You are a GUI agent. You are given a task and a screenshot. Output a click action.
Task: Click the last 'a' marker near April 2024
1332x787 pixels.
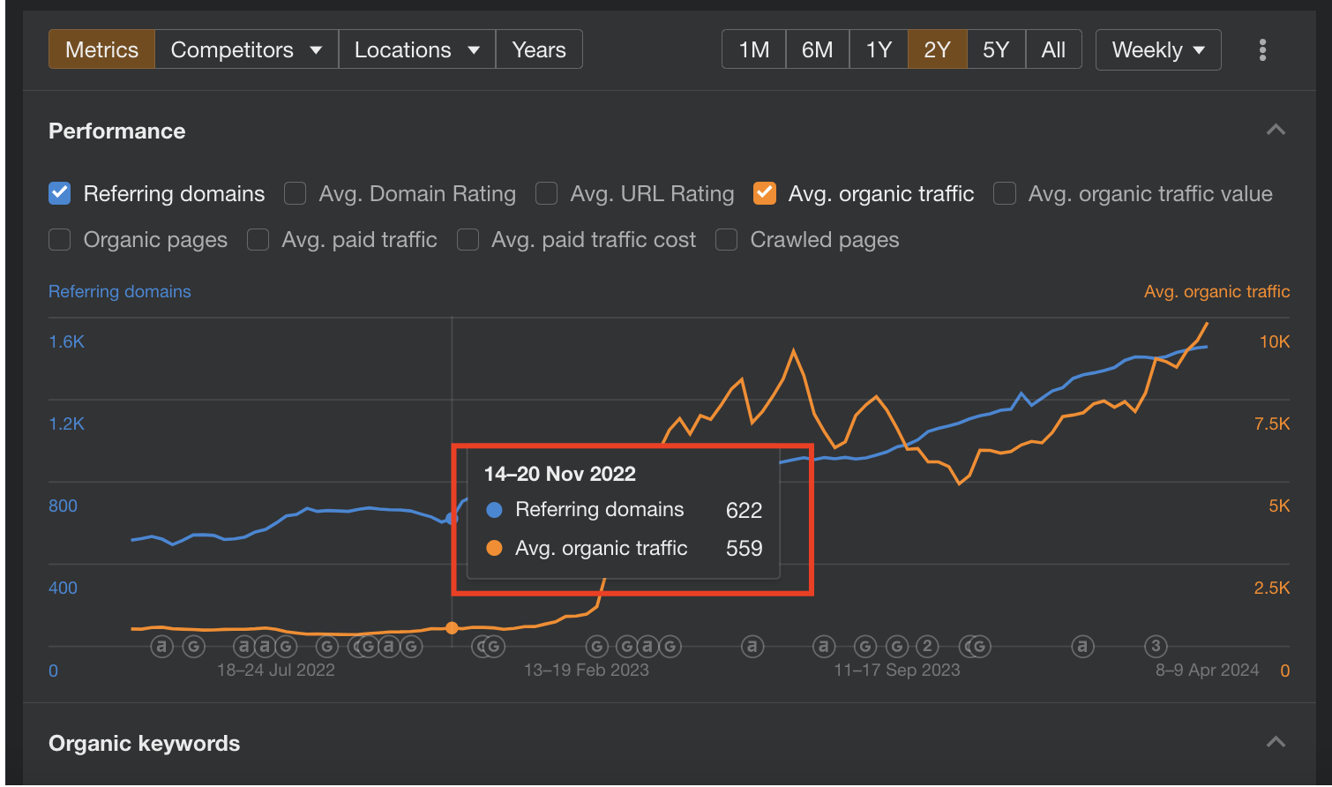point(1082,647)
